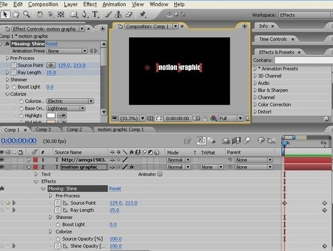Toggle the mask visibility icon in viewer

158,119
